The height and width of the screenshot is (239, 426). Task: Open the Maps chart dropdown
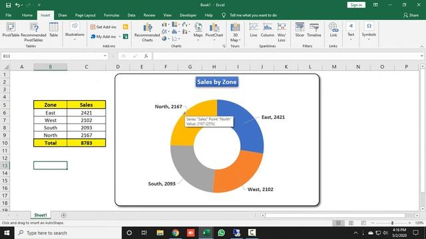[198, 32]
